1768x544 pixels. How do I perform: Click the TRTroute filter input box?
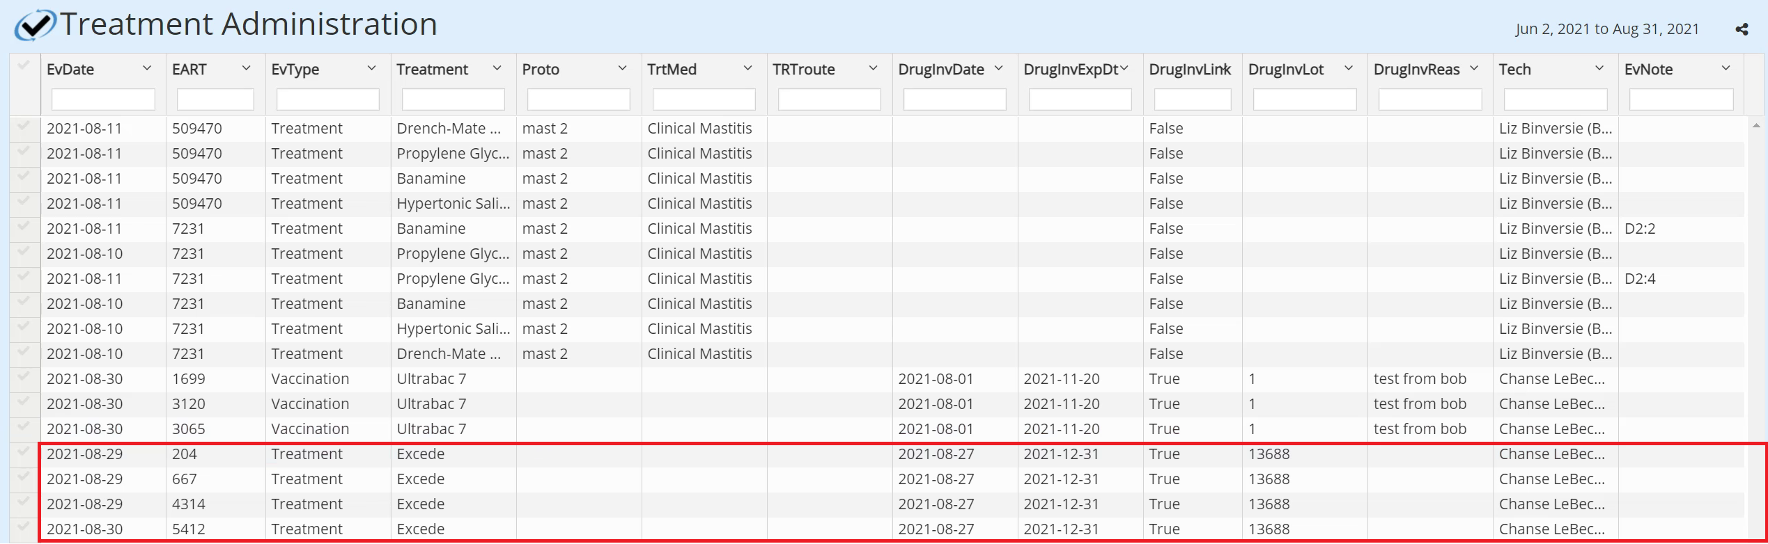point(829,99)
